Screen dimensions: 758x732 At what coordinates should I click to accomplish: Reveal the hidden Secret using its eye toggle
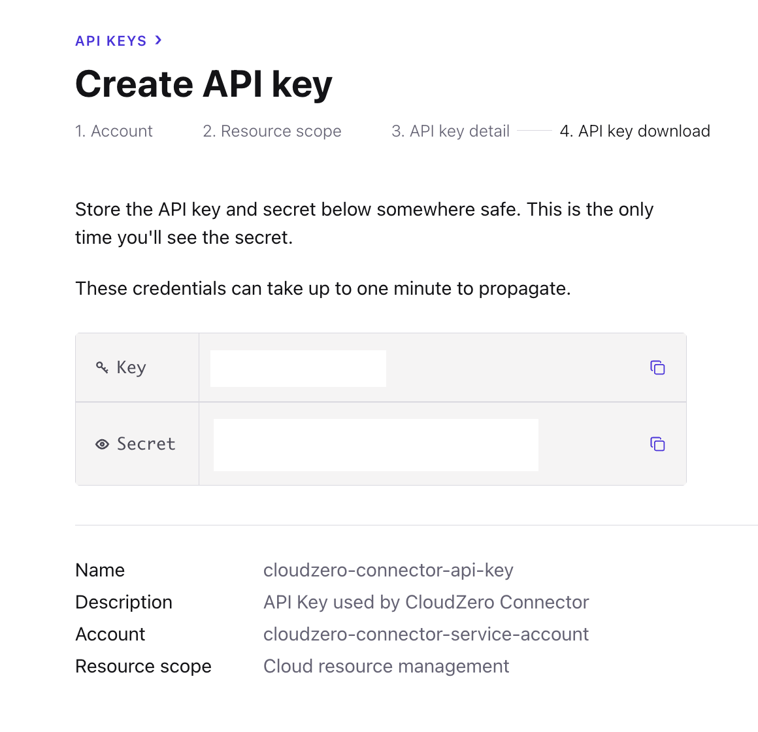coord(102,444)
